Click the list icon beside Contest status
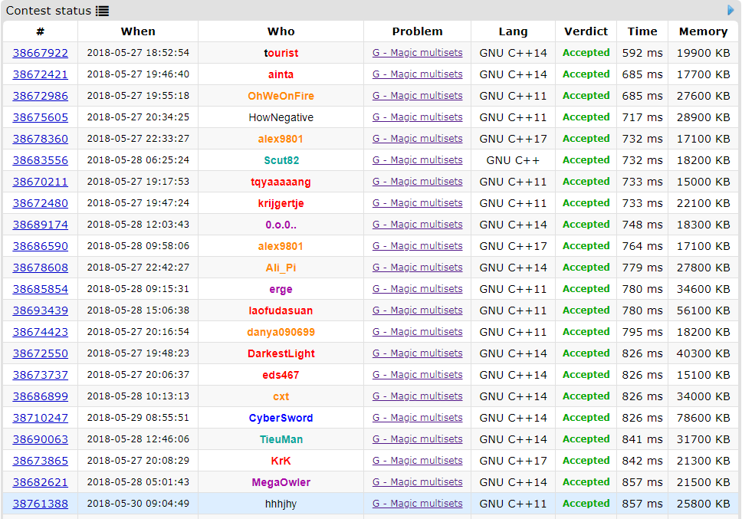The image size is (742, 519). [x=102, y=11]
